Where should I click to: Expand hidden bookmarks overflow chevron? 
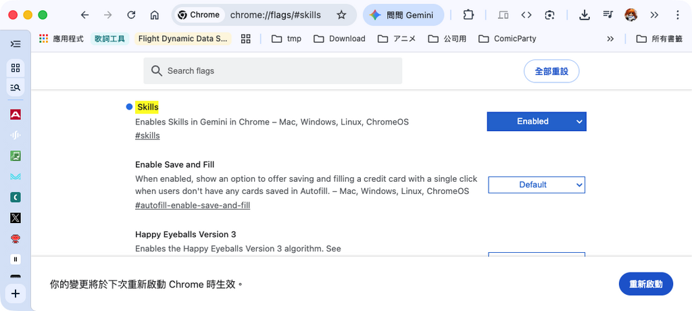point(610,39)
